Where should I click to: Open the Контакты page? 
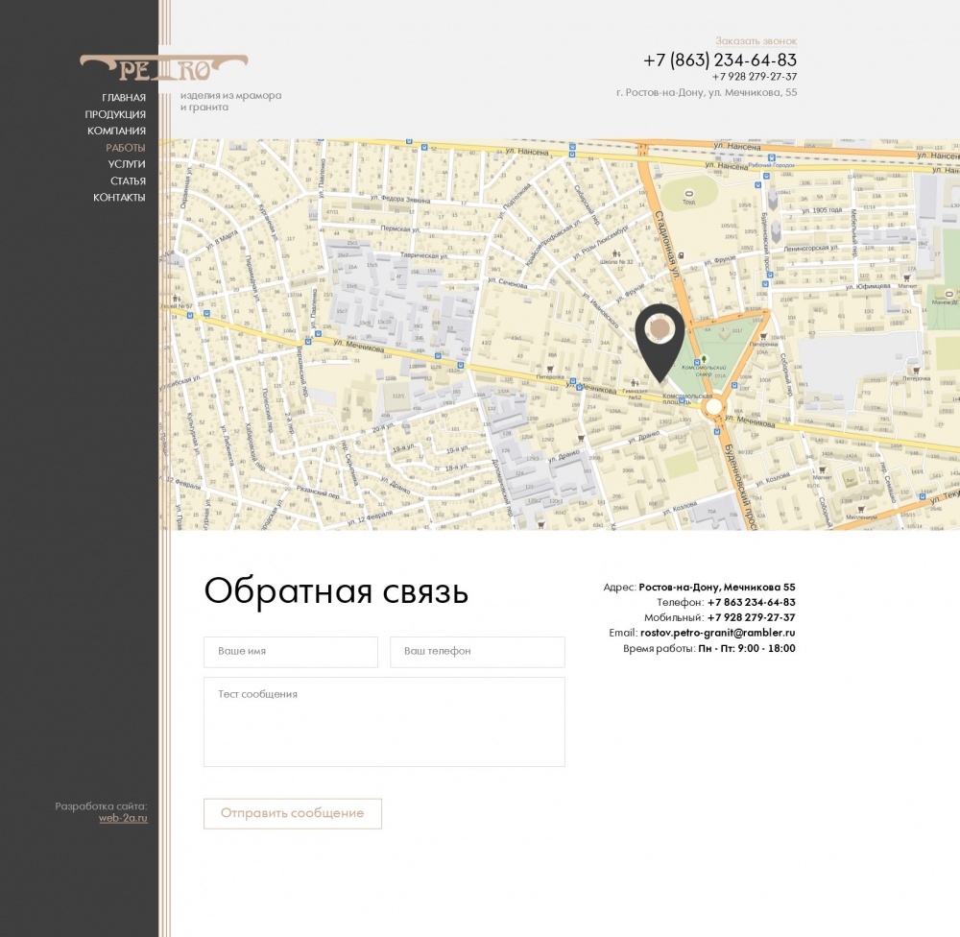tap(119, 198)
